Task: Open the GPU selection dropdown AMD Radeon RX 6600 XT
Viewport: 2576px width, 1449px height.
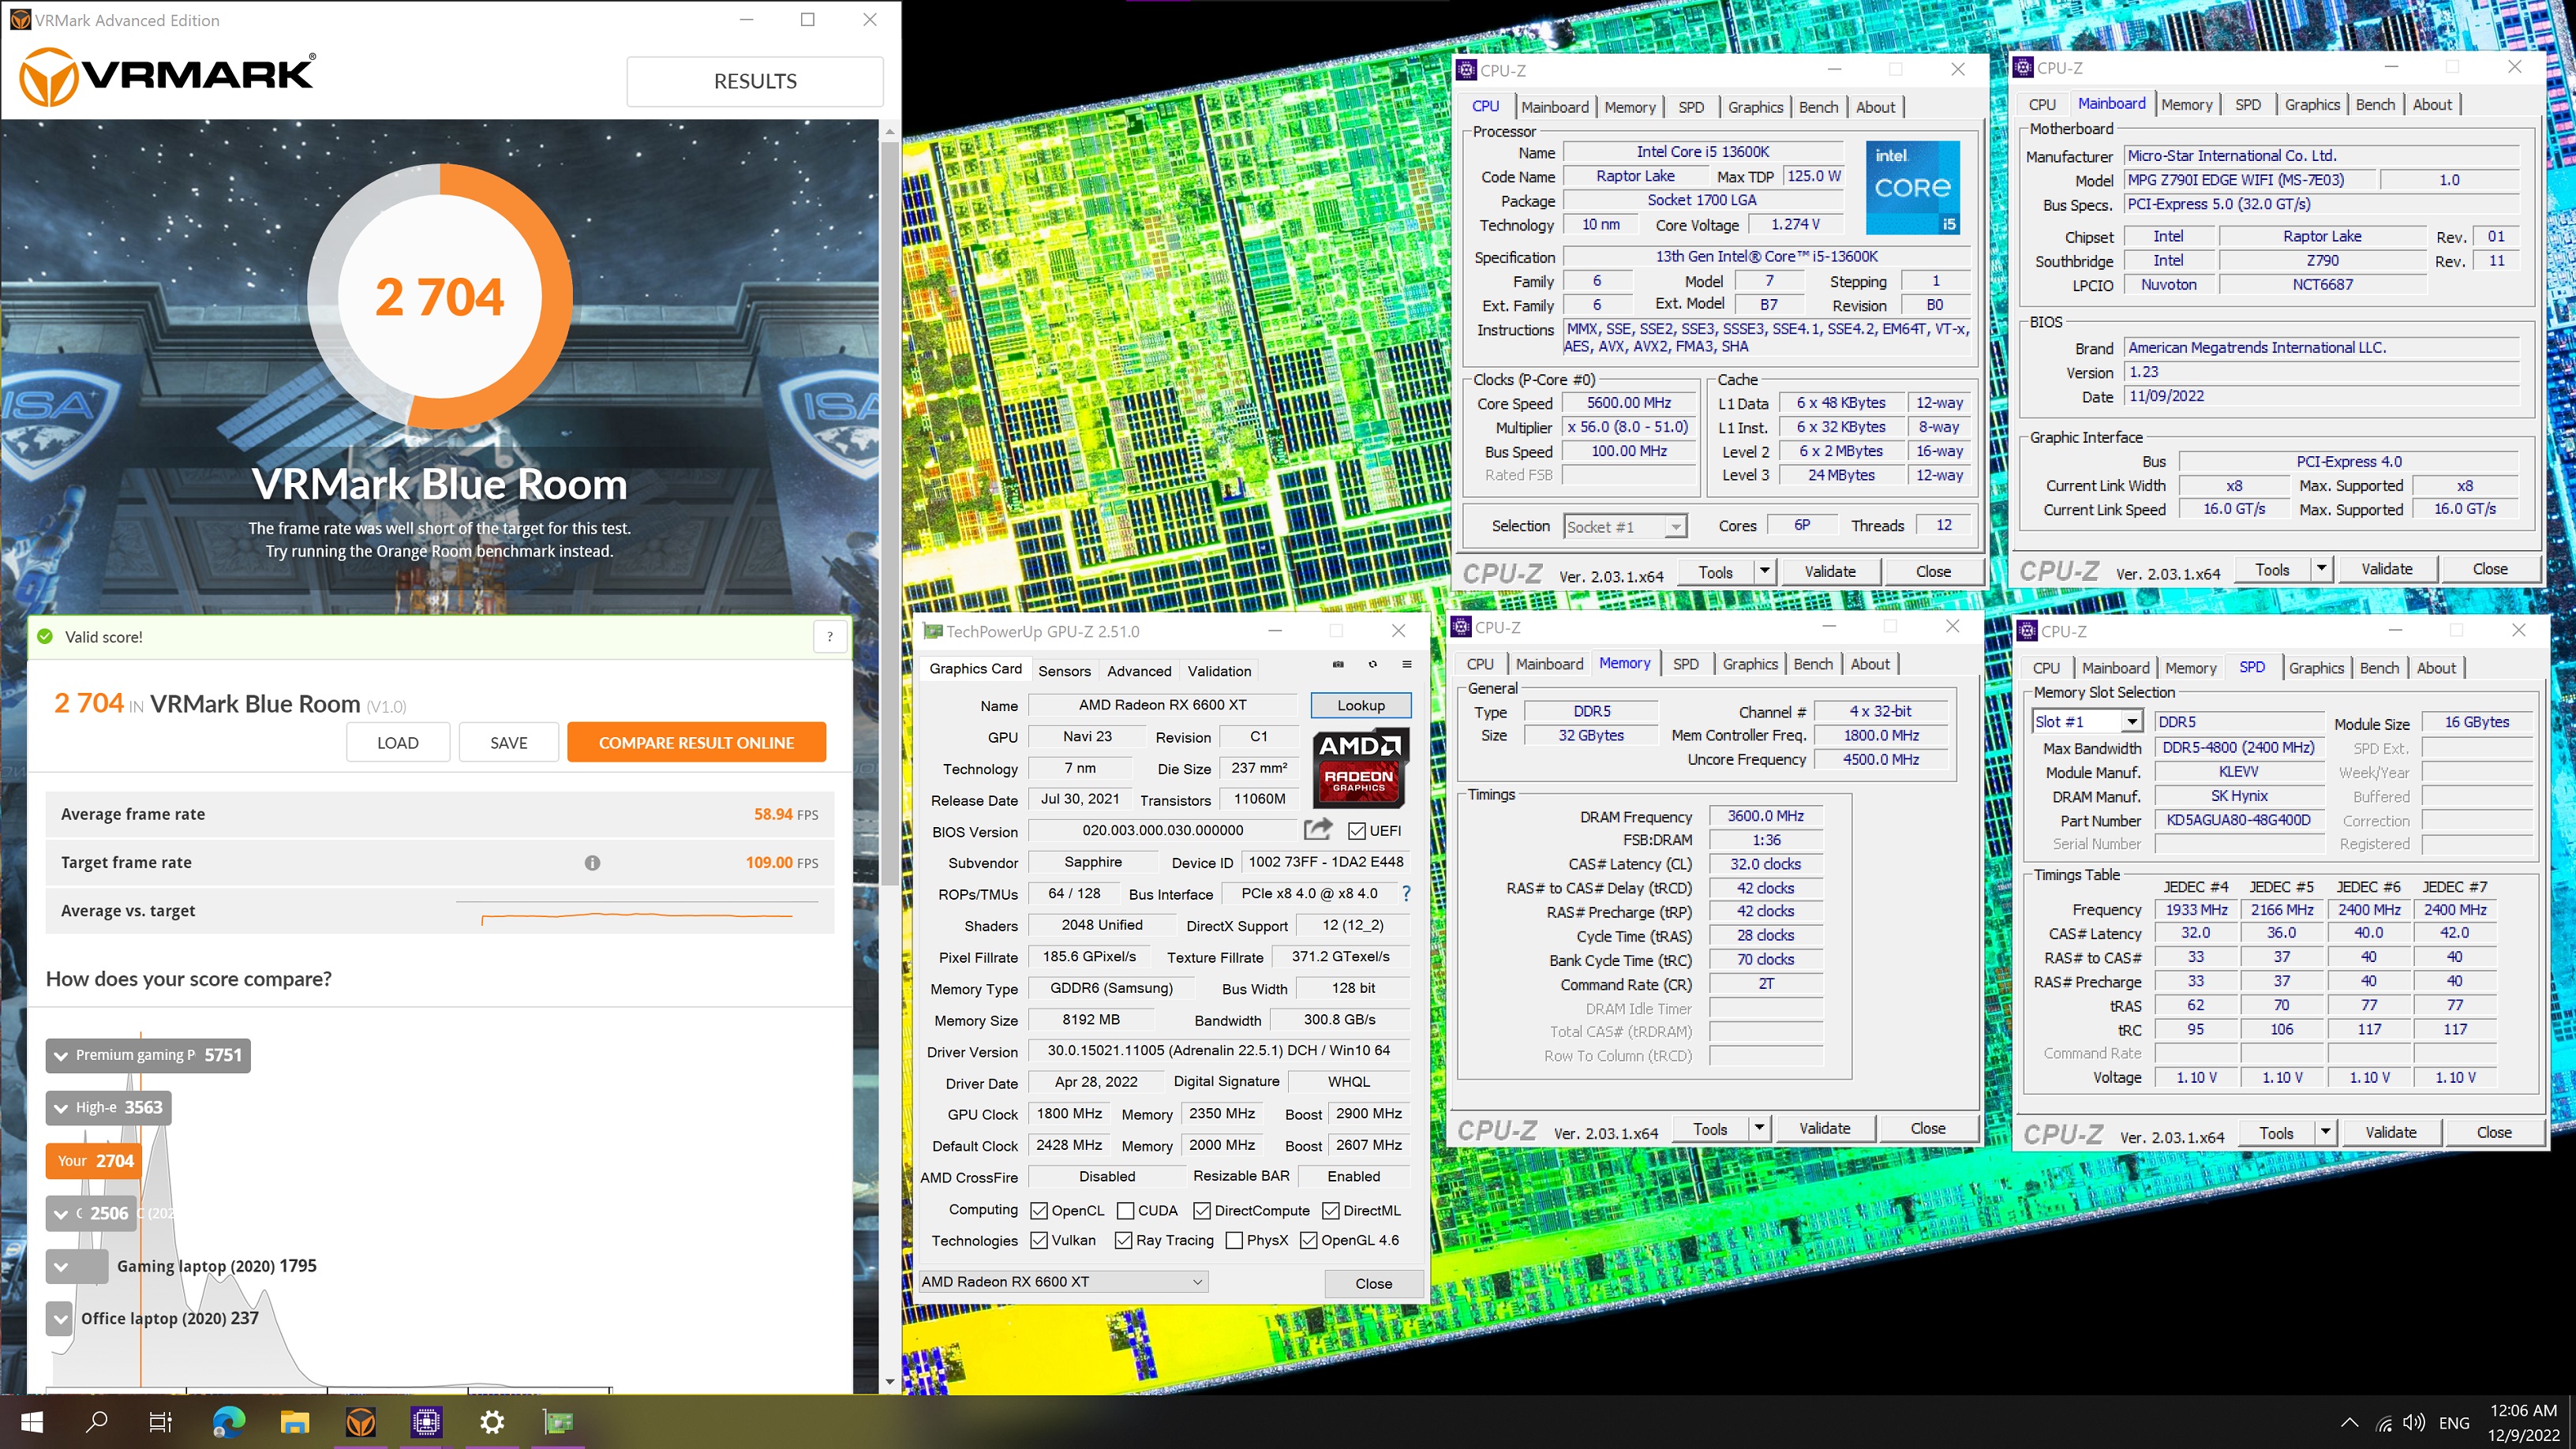Action: coord(1063,1281)
